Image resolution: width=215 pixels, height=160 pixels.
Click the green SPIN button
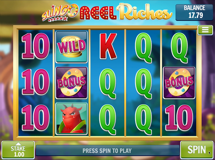[197, 150]
